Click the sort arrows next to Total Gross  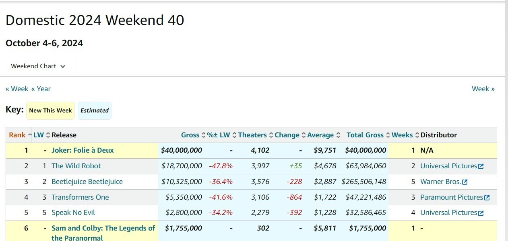(x=388, y=135)
